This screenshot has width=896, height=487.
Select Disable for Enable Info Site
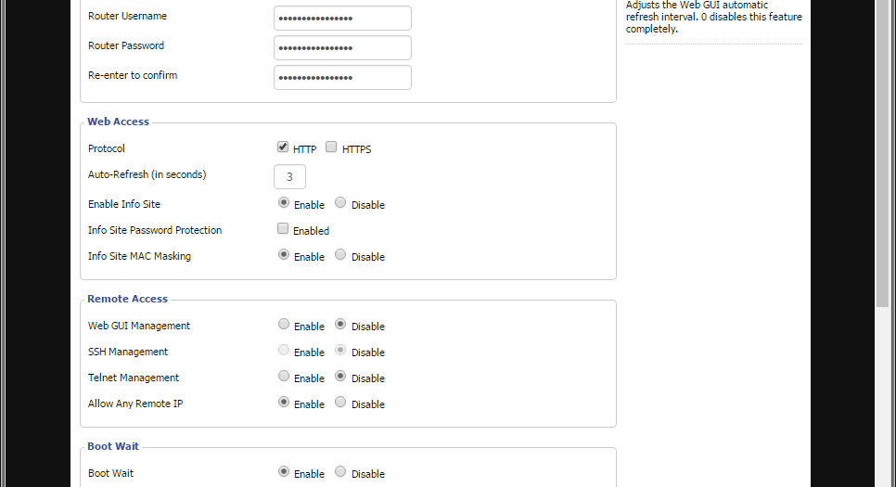tap(340, 203)
